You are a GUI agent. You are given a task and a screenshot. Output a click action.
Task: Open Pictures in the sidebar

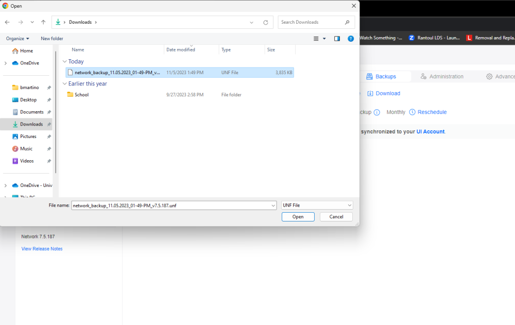(28, 136)
